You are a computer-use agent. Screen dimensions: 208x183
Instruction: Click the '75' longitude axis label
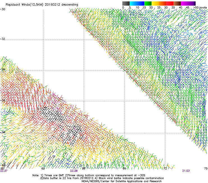tap(206, 169)
